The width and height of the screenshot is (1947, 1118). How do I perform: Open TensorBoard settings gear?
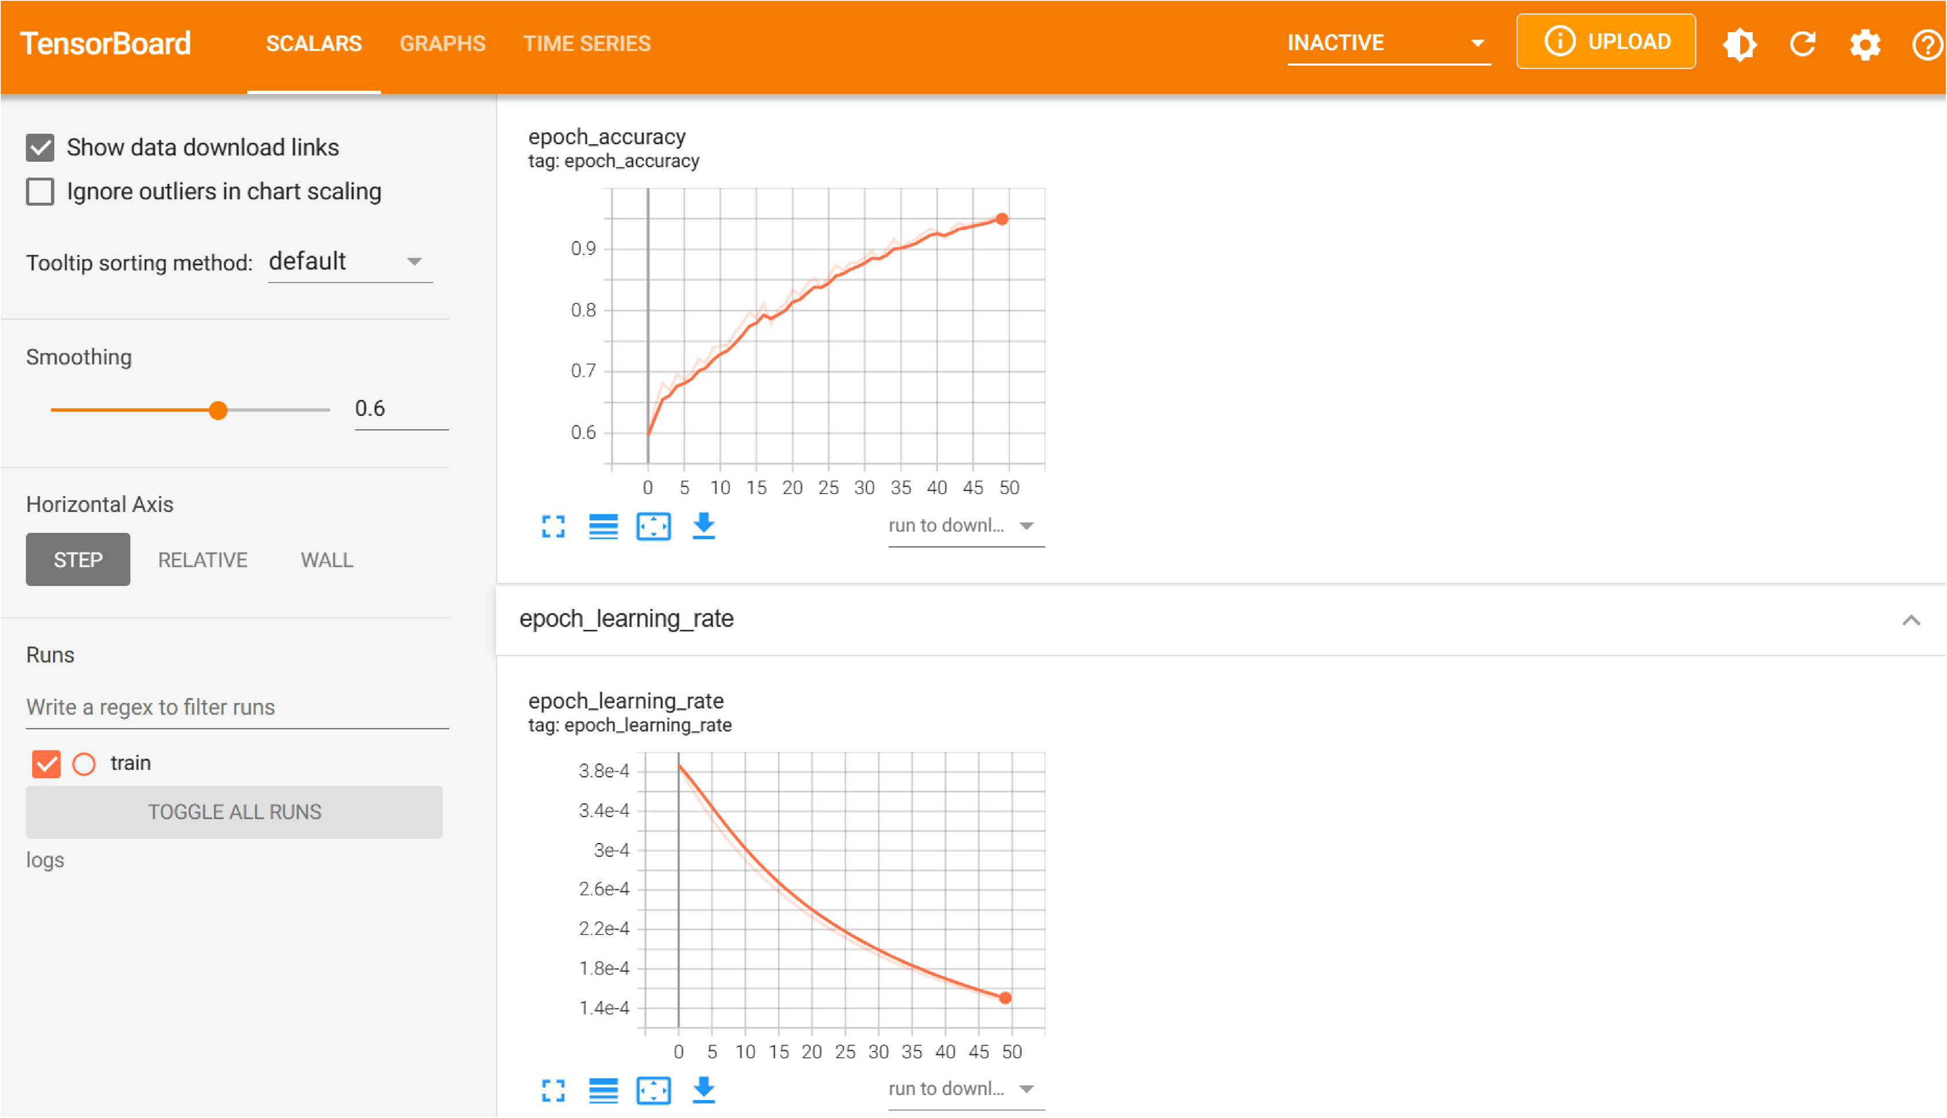click(x=1865, y=44)
